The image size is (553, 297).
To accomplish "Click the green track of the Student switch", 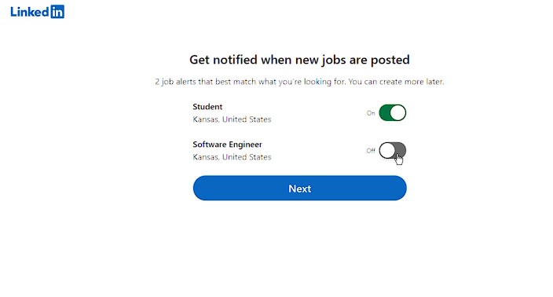I will coord(385,113).
